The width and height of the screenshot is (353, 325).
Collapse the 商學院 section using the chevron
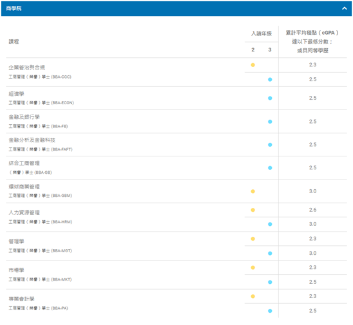pos(344,8)
